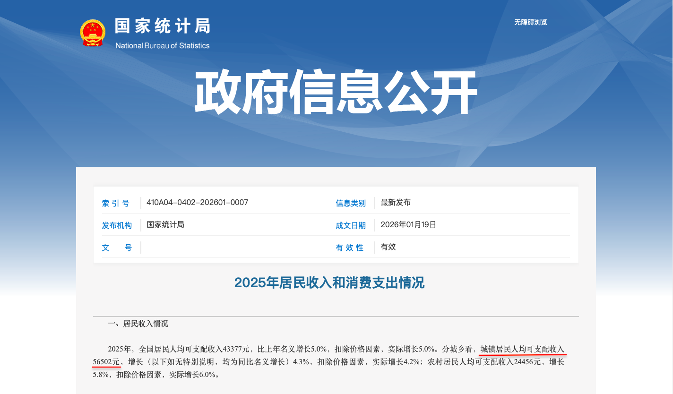Click the article title 2025年居民收入和消费支出情况

(329, 283)
